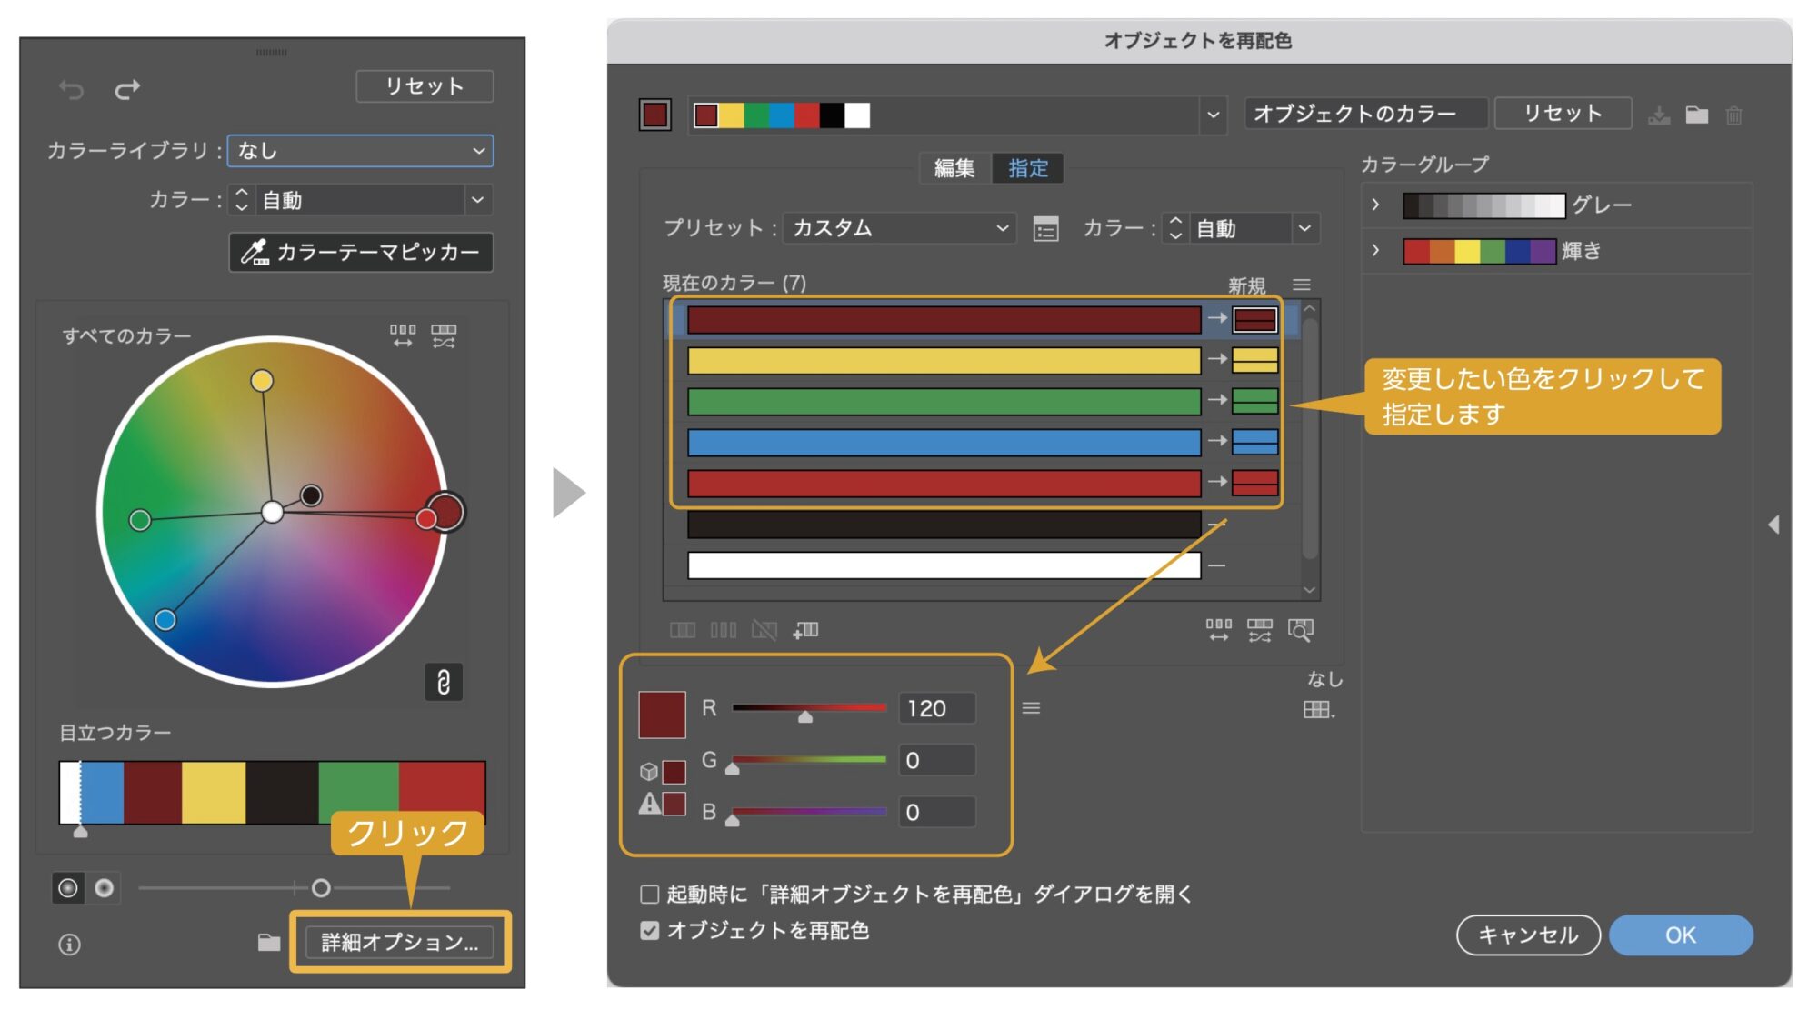Click the save color group import icon
This screenshot has width=1818, height=1020.
point(1660,115)
